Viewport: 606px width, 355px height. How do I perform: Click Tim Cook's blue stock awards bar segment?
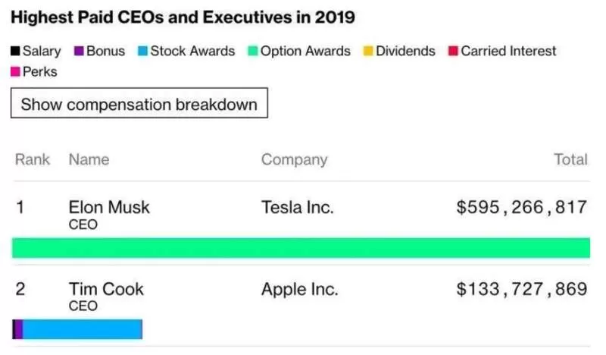pos(83,329)
